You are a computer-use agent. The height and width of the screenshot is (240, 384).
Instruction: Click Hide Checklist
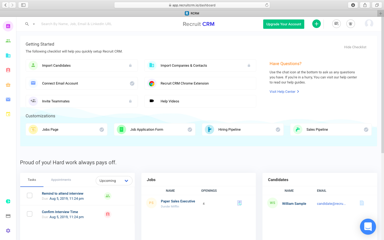coord(355,47)
